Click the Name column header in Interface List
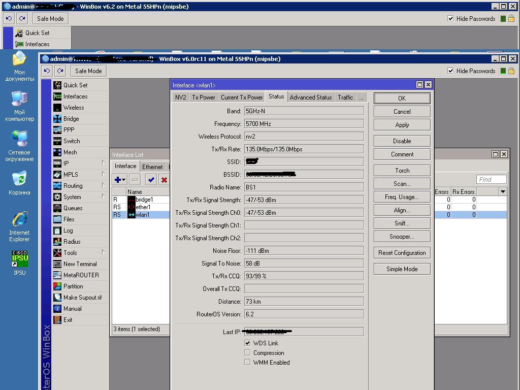The width and height of the screenshot is (520, 390). pyautogui.click(x=148, y=191)
